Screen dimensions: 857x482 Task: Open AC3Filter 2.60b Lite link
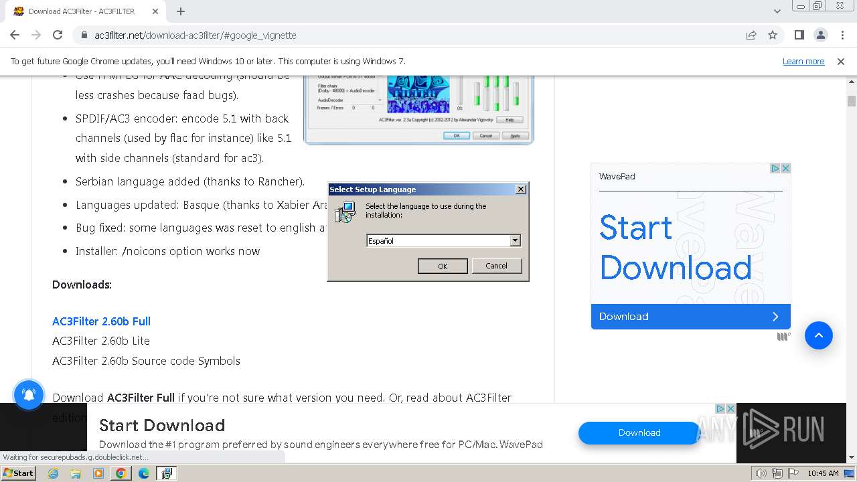[x=101, y=341]
